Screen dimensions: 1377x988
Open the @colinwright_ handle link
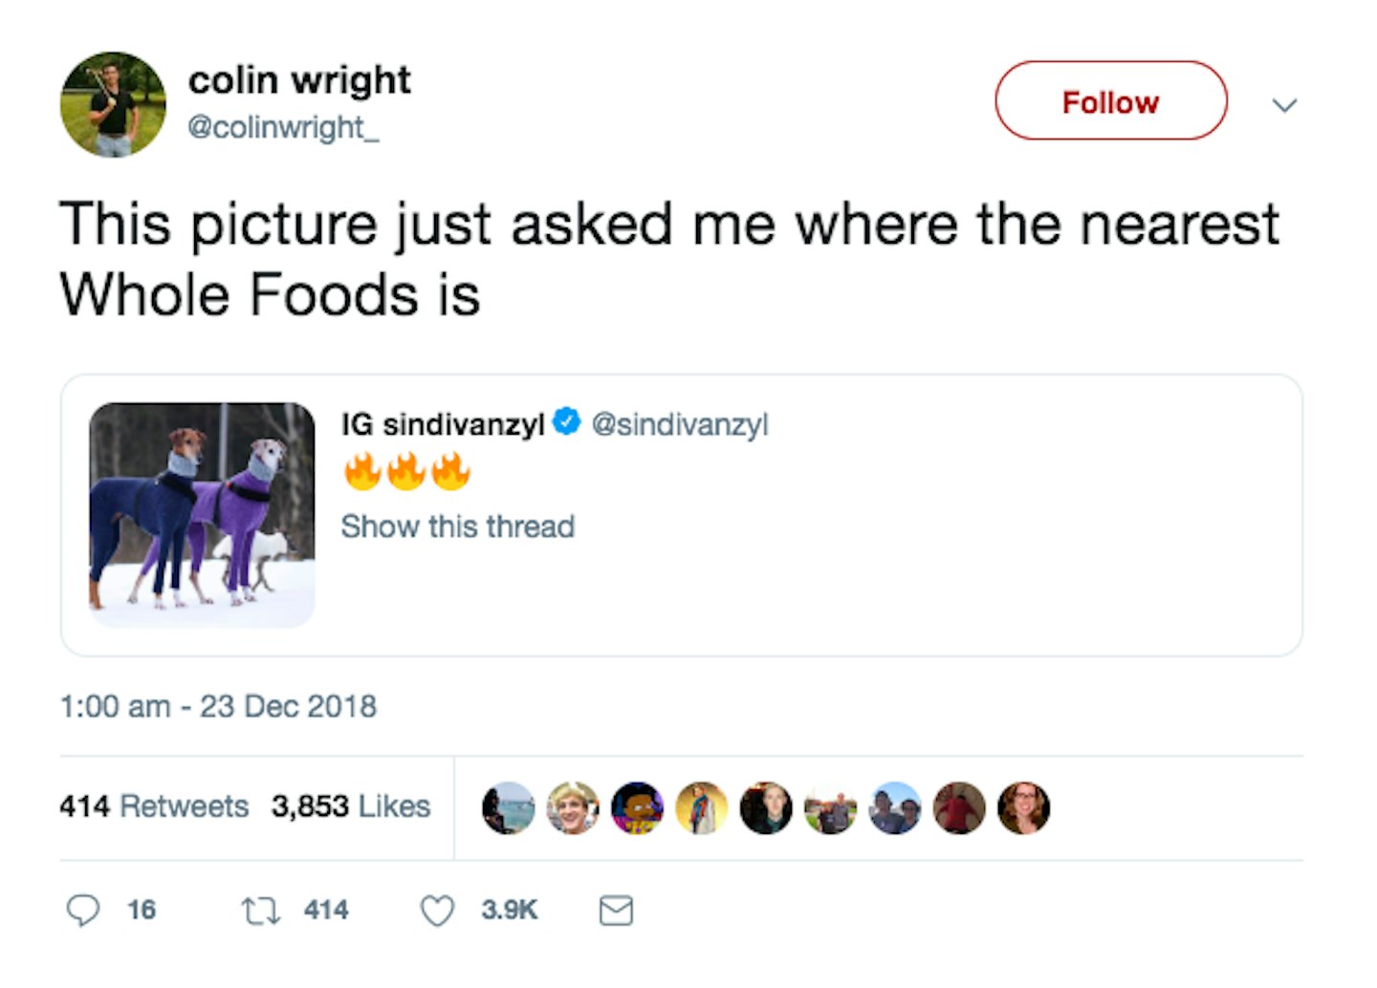click(283, 128)
